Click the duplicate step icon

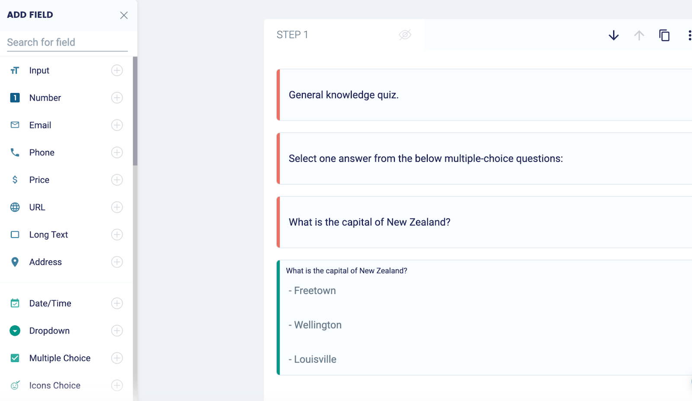[x=664, y=35]
